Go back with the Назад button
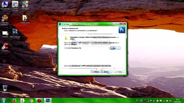The image size is (184, 103). tap(96, 72)
